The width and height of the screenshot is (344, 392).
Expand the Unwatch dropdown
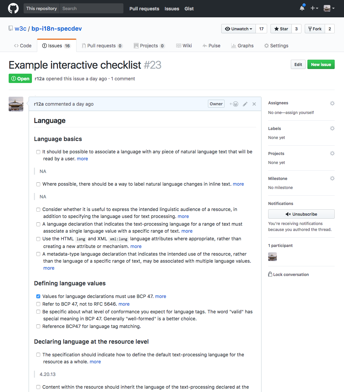[239, 29]
